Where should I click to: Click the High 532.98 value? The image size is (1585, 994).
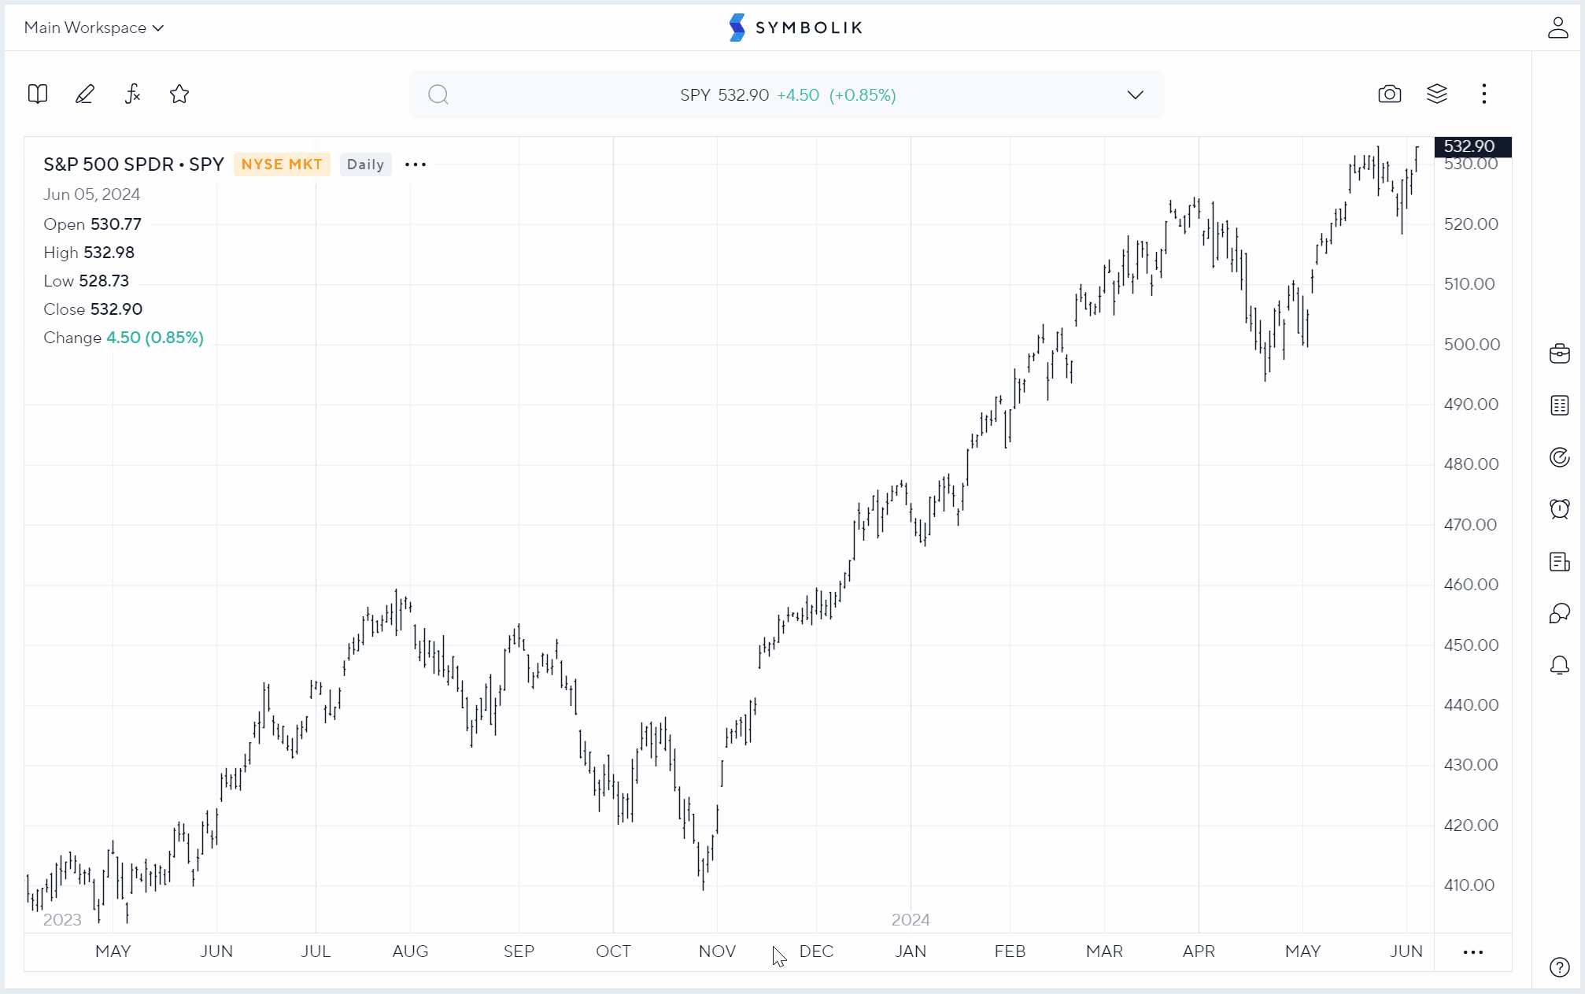click(109, 253)
